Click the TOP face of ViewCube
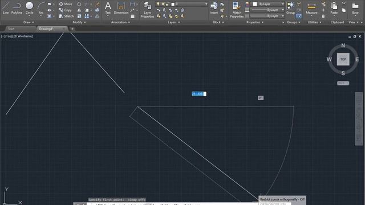The image size is (365, 205). point(343,59)
